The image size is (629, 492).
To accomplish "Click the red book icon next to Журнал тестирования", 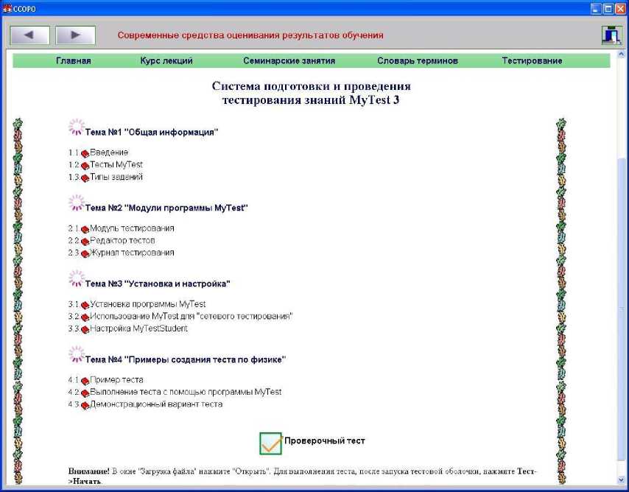I will pos(85,254).
